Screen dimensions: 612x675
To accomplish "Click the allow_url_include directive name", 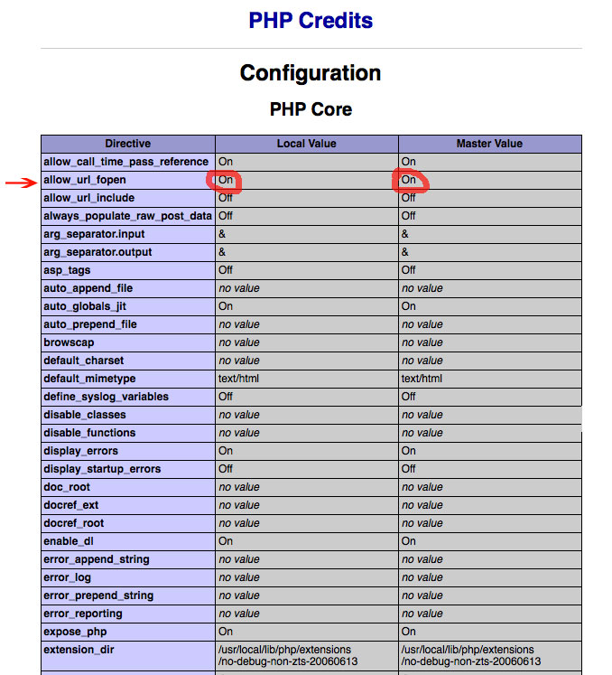I will 89,198.
